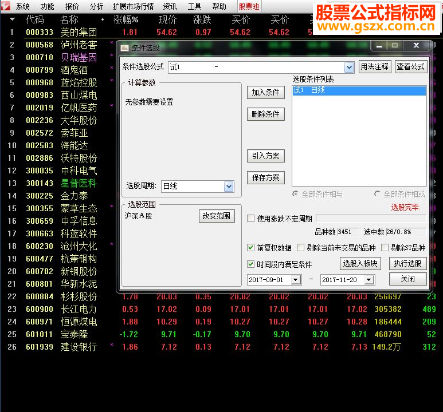Open the 扩展市场行情 menu
The image size is (443, 412).
tap(133, 6)
